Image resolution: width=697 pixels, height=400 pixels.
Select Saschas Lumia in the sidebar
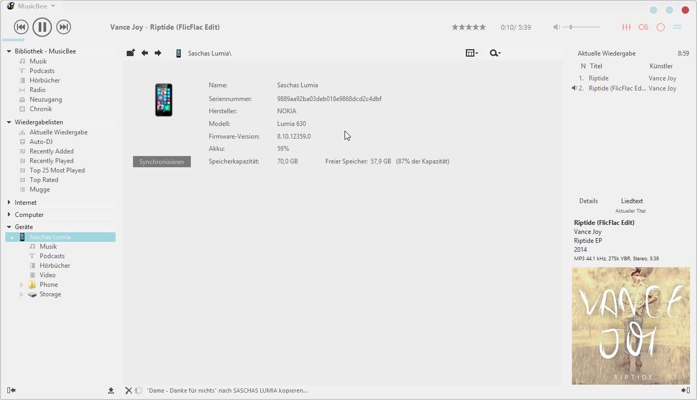(x=60, y=237)
